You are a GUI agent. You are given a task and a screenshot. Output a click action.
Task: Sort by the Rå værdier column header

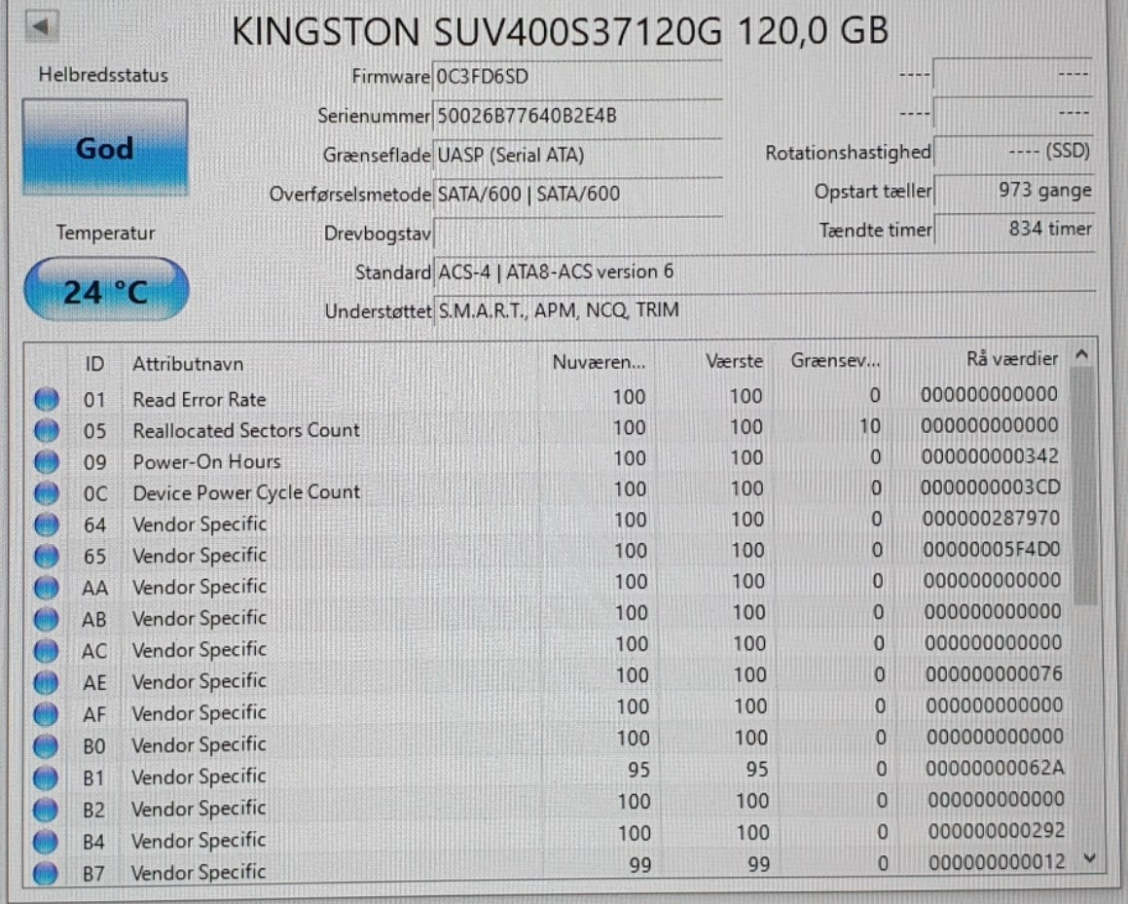tap(1011, 359)
